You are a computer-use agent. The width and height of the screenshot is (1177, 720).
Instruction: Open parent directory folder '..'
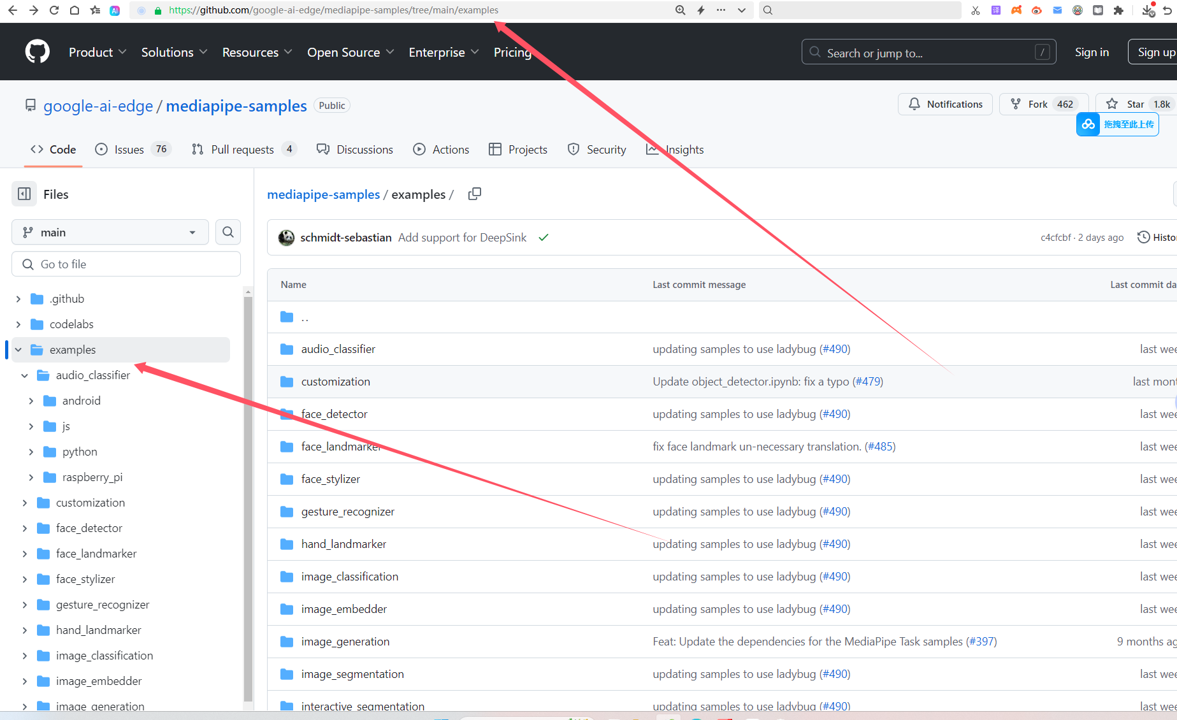(305, 317)
